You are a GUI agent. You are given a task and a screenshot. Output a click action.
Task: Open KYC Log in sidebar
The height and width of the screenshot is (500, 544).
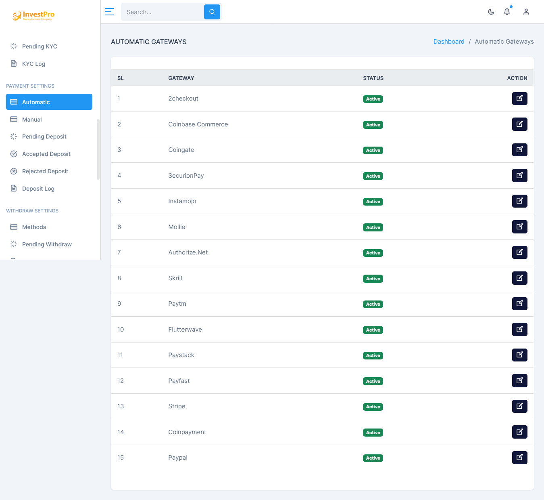pos(49,64)
